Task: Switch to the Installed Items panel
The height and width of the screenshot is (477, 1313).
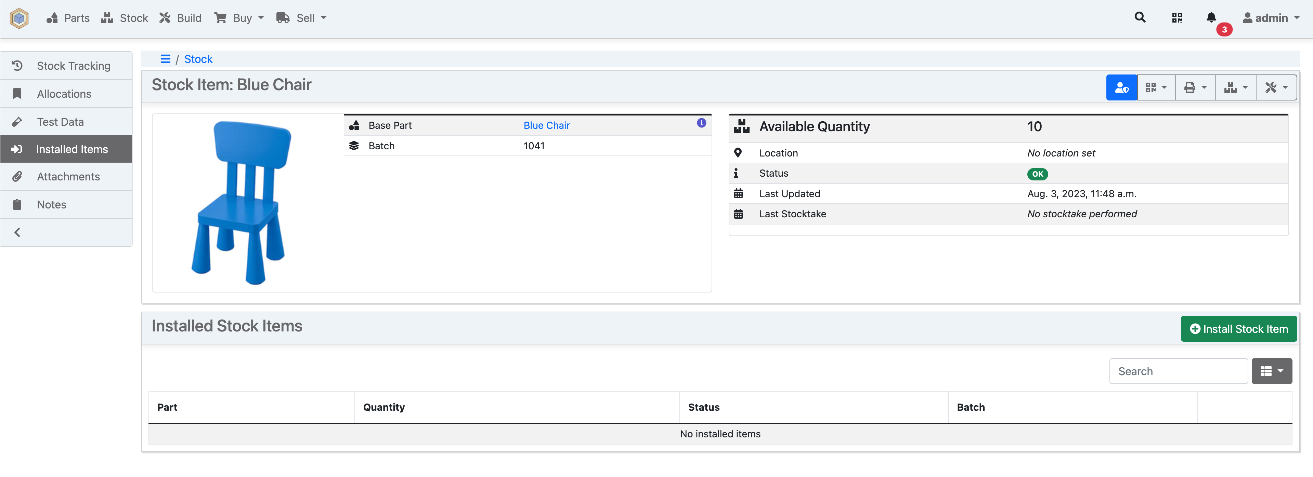Action: [72, 149]
